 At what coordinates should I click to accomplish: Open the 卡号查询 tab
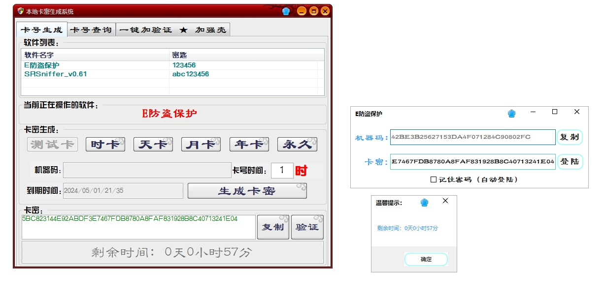91,30
